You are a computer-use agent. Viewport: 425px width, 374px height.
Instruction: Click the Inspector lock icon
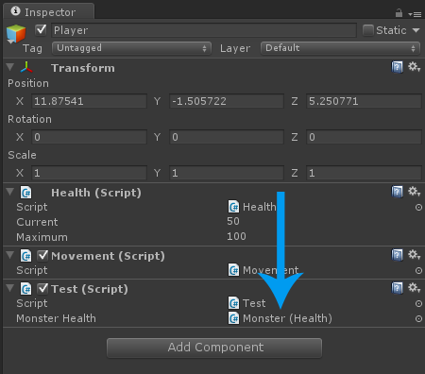399,13
